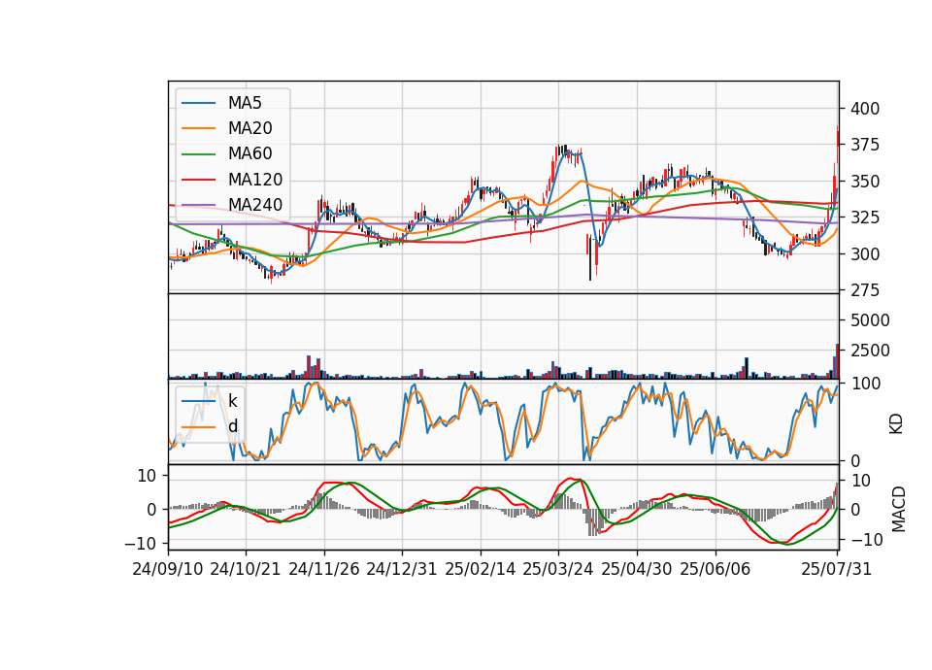Viewport: 932px width, 670px height.
Task: Click the MA120 legend label
Action: [x=255, y=180]
